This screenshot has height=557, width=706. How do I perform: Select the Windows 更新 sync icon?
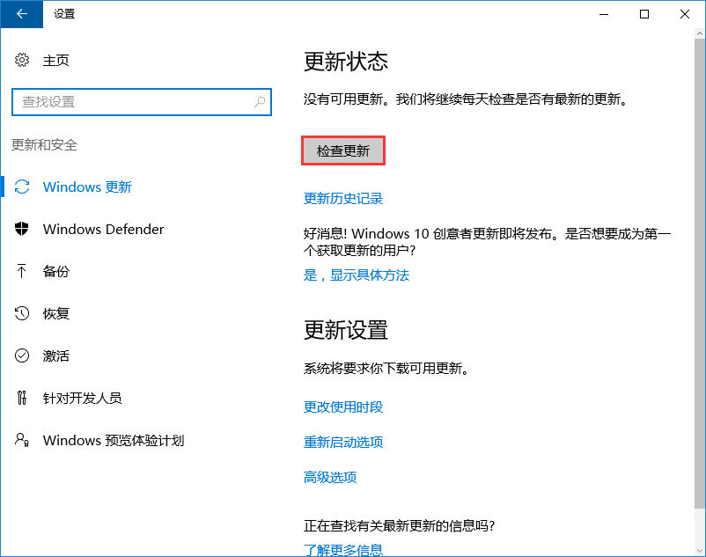point(24,187)
